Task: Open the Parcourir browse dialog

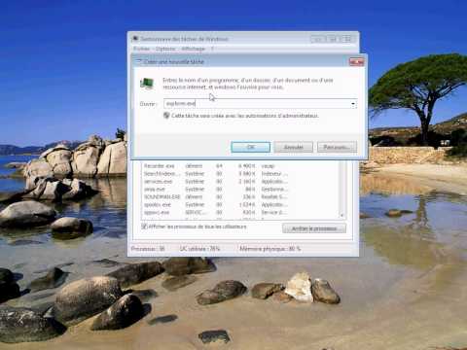Action: [337, 147]
